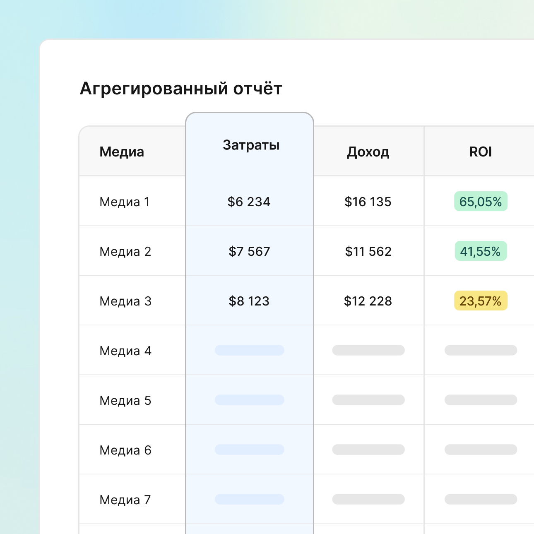Click the Медиа column header
The height and width of the screenshot is (534, 534).
(122, 152)
